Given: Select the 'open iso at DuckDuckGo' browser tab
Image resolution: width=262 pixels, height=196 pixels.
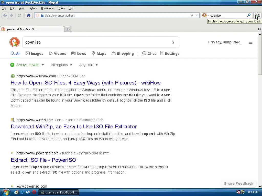Looking at the screenshot, I should 32,29.
